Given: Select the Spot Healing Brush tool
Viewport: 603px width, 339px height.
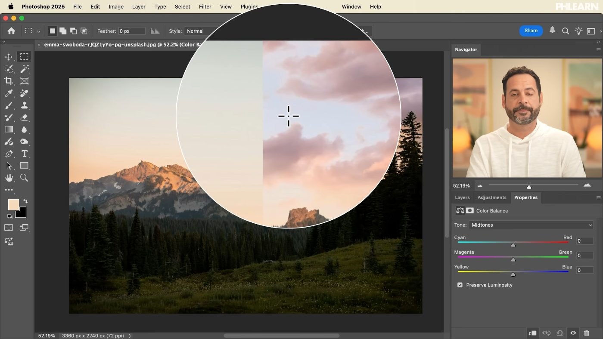Looking at the screenshot, I should [24, 93].
